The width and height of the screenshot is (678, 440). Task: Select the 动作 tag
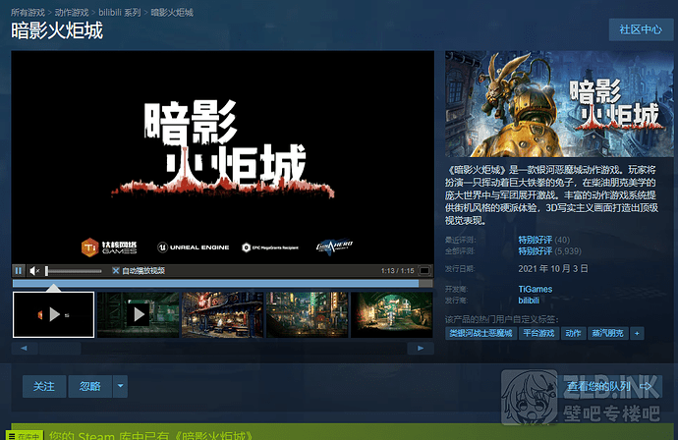point(574,333)
